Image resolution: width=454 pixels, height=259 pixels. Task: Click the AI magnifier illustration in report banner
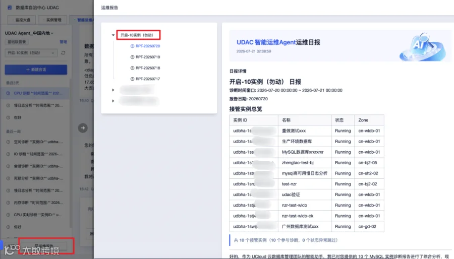click(423, 46)
